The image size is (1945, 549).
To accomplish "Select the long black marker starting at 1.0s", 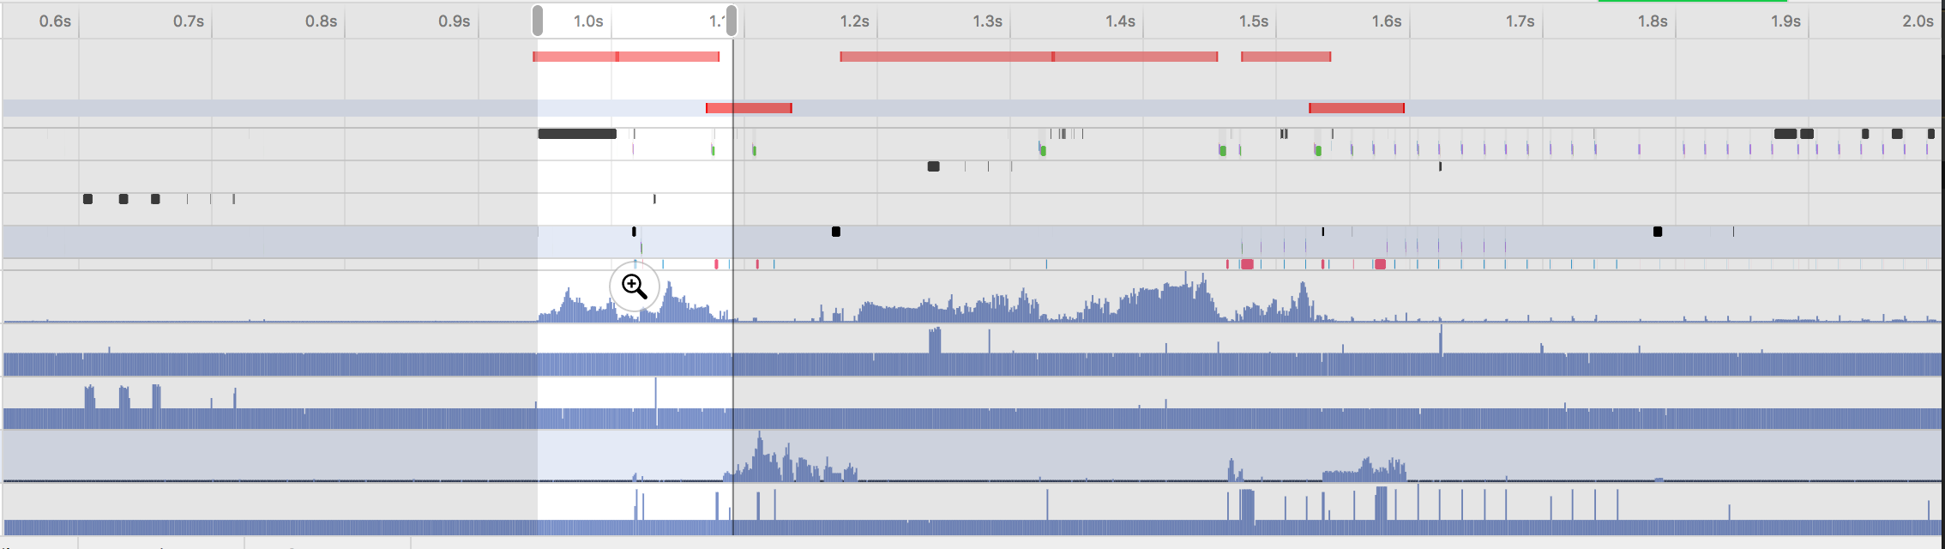I will point(577,134).
